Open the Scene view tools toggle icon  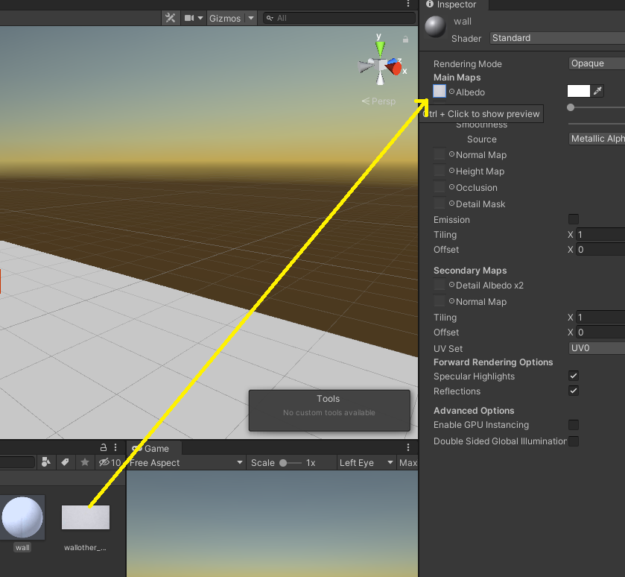point(170,18)
